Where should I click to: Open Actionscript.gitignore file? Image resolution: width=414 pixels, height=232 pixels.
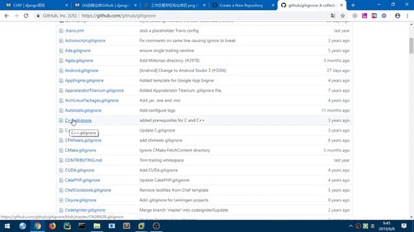click(x=85, y=41)
